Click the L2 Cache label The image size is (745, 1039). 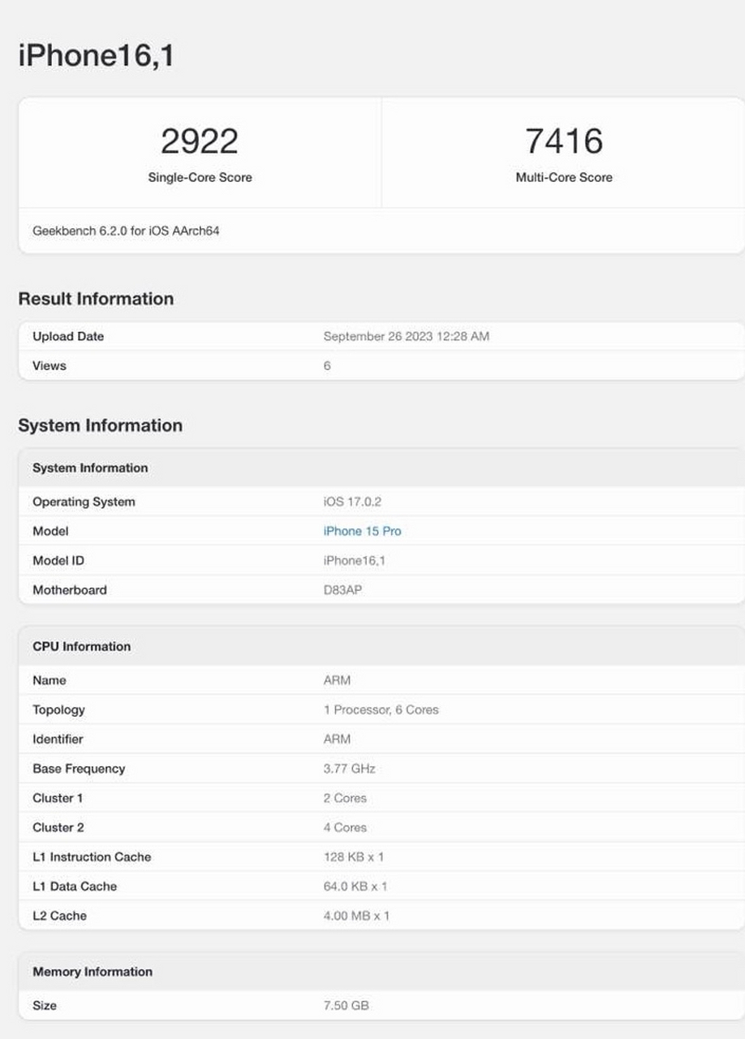[59, 915]
